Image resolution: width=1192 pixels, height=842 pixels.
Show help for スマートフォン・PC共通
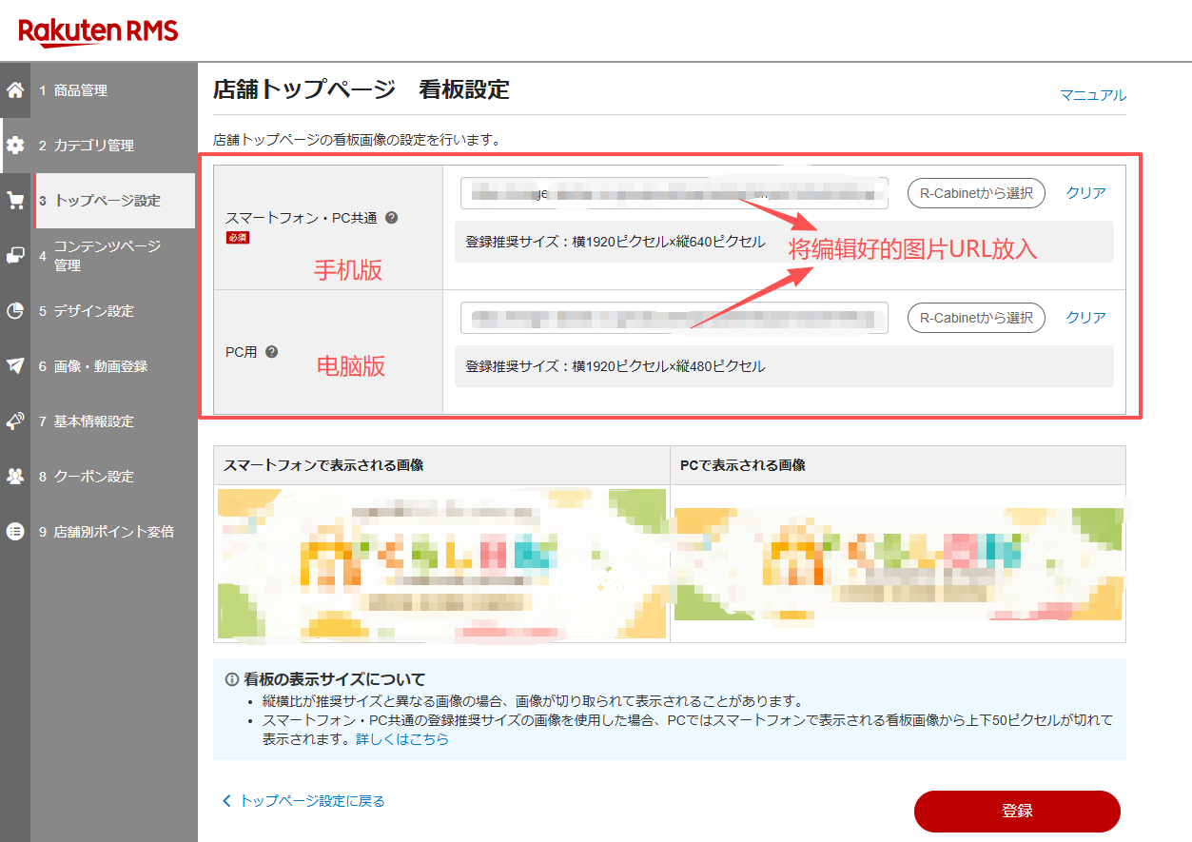tap(392, 217)
